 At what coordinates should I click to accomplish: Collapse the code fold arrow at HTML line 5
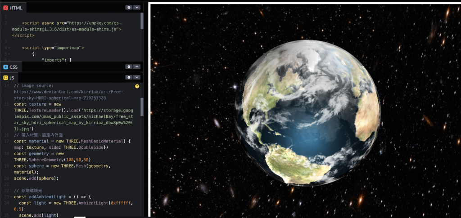click(9, 54)
